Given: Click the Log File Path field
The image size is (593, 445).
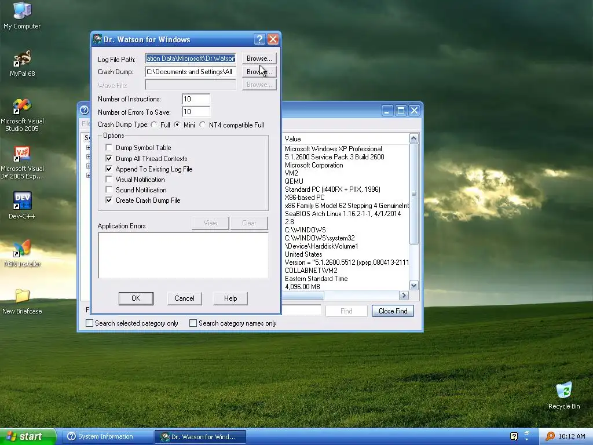Looking at the screenshot, I should (x=191, y=59).
